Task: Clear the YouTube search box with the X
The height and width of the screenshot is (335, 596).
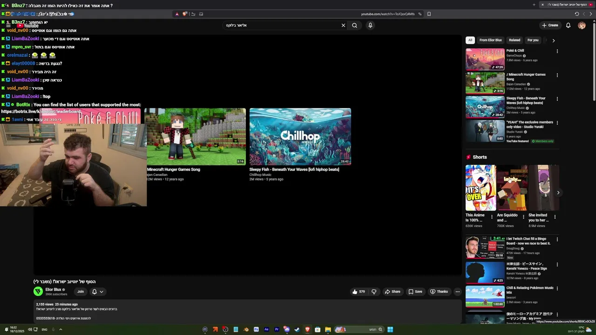Action: (343, 25)
